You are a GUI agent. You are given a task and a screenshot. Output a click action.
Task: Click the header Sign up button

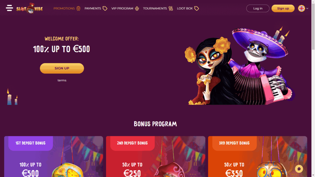283,8
